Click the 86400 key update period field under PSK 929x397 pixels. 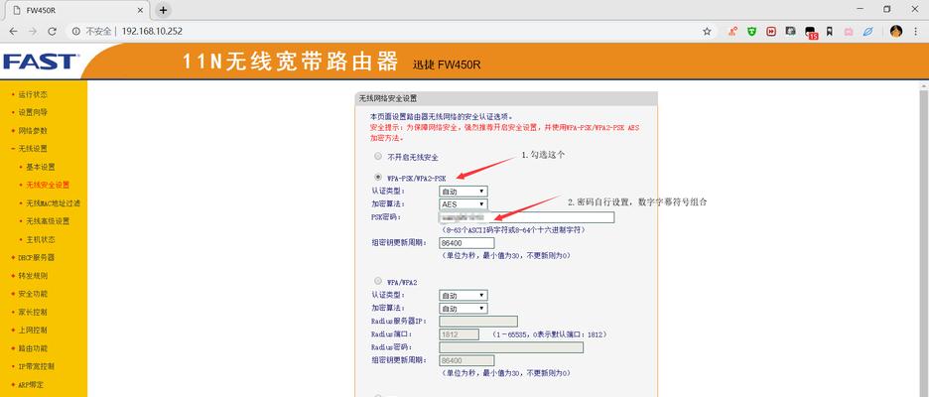[466, 243]
